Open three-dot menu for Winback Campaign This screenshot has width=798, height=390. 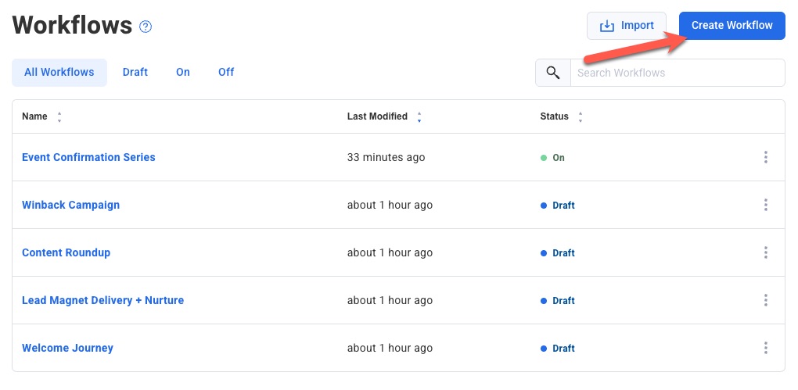pos(765,205)
